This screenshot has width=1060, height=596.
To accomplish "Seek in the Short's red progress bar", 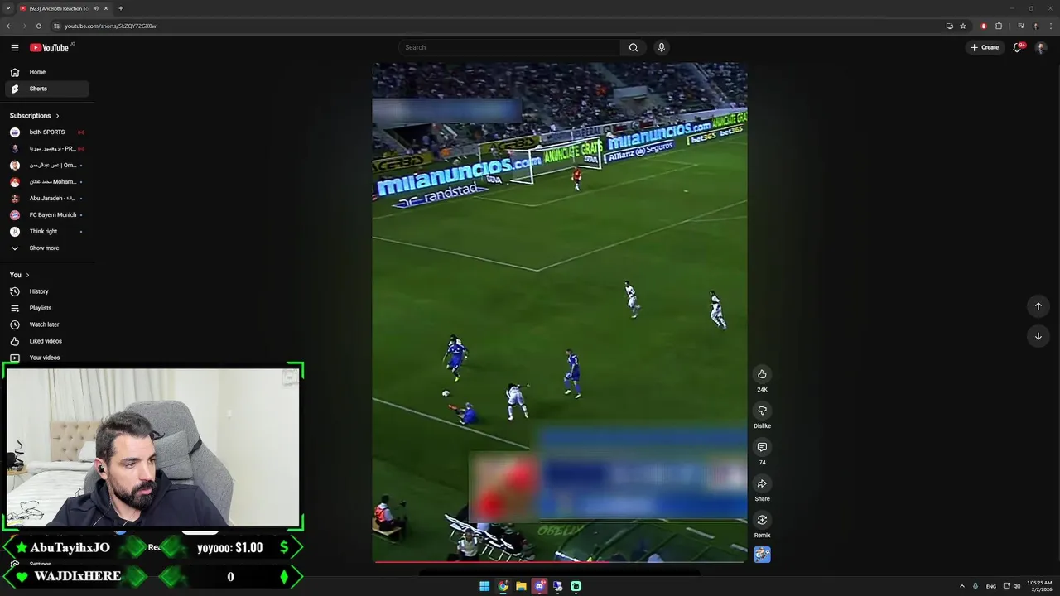I will tap(560, 562).
